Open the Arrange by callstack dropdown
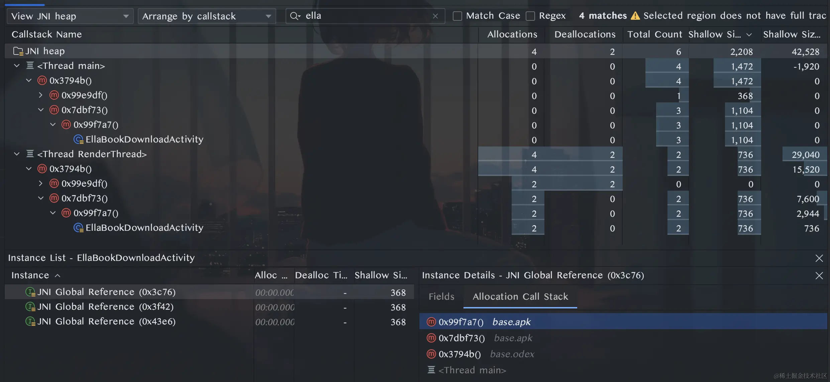The width and height of the screenshot is (830, 382). point(207,16)
